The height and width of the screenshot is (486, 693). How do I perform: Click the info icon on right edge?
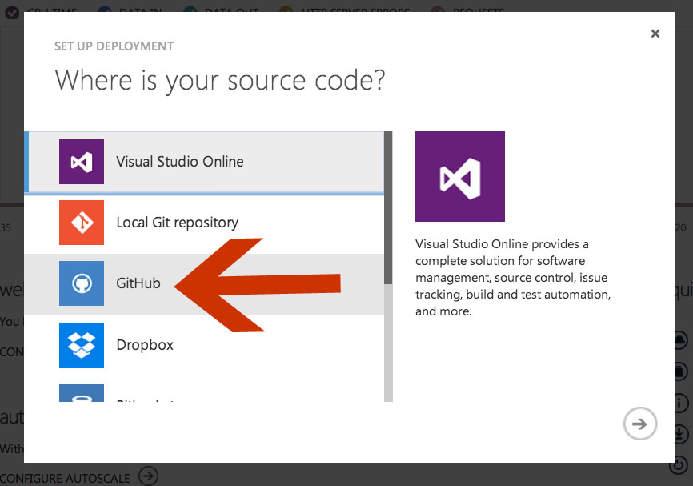(x=679, y=402)
